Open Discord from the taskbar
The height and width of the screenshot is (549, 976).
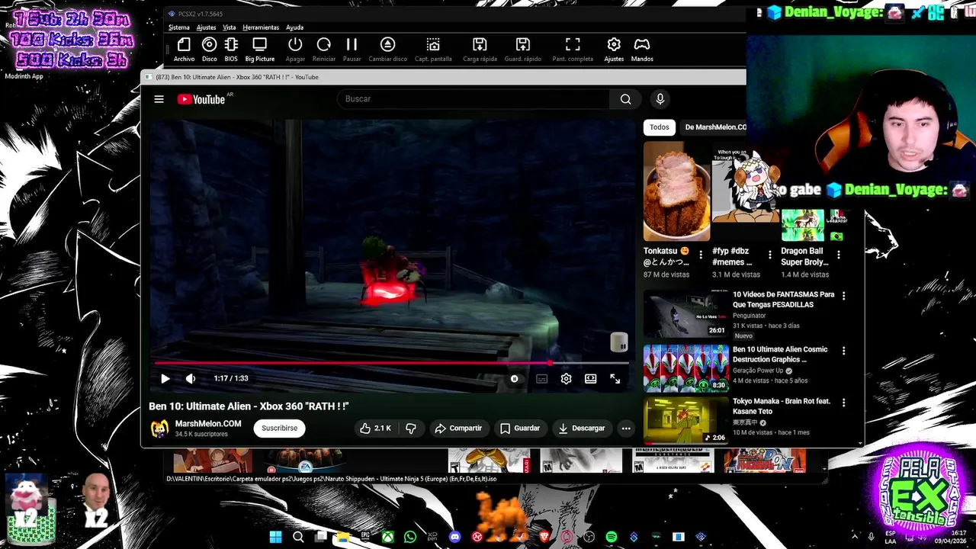click(x=455, y=537)
